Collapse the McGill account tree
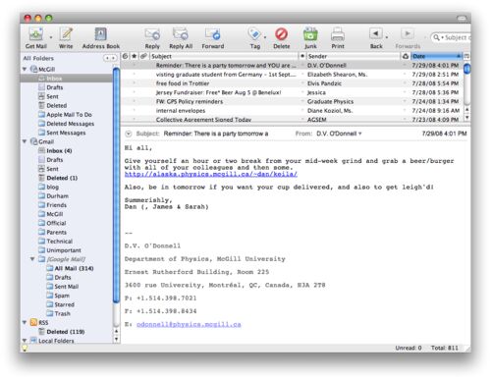491x380 pixels. (25, 69)
